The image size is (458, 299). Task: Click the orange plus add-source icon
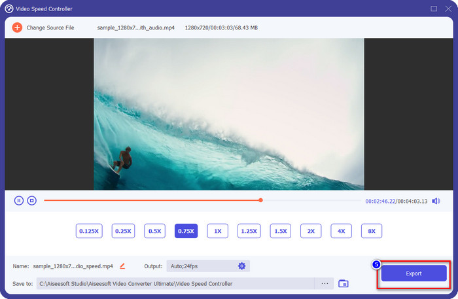[17, 27]
